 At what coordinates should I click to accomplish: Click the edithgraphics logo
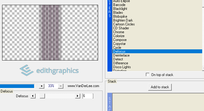coord(49,70)
